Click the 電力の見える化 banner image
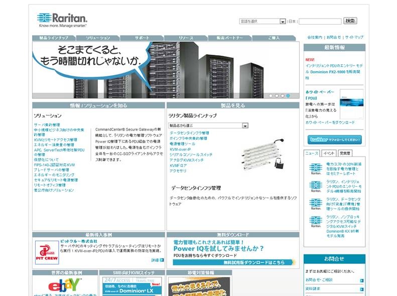Screen dimensions: 397x296 point(199,286)
